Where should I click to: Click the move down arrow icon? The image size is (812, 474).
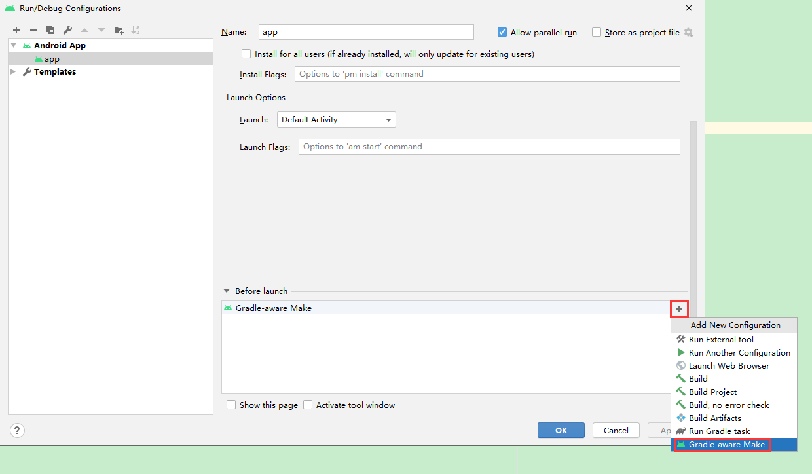coord(101,29)
